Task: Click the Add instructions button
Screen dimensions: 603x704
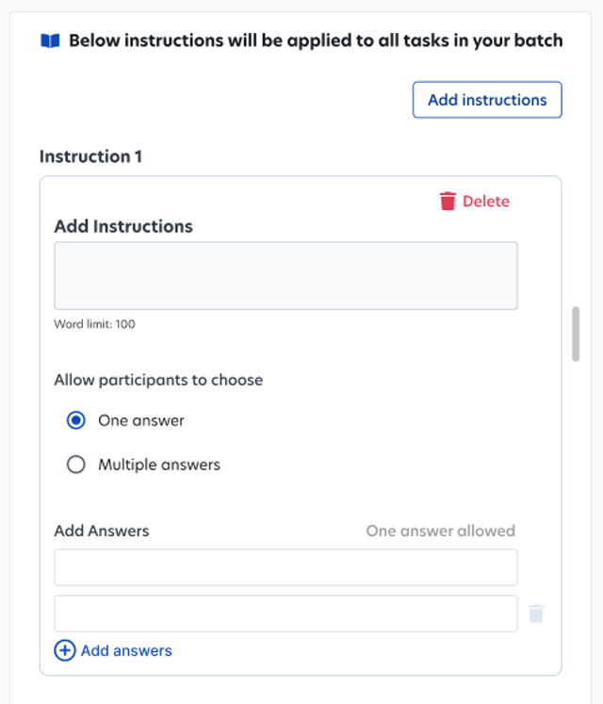Action: coord(487,100)
